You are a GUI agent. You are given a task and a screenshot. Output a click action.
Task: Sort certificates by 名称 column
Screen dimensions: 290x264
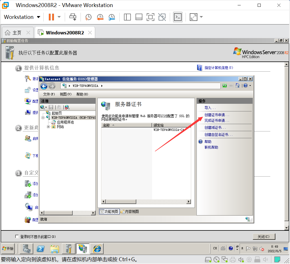point(126,125)
